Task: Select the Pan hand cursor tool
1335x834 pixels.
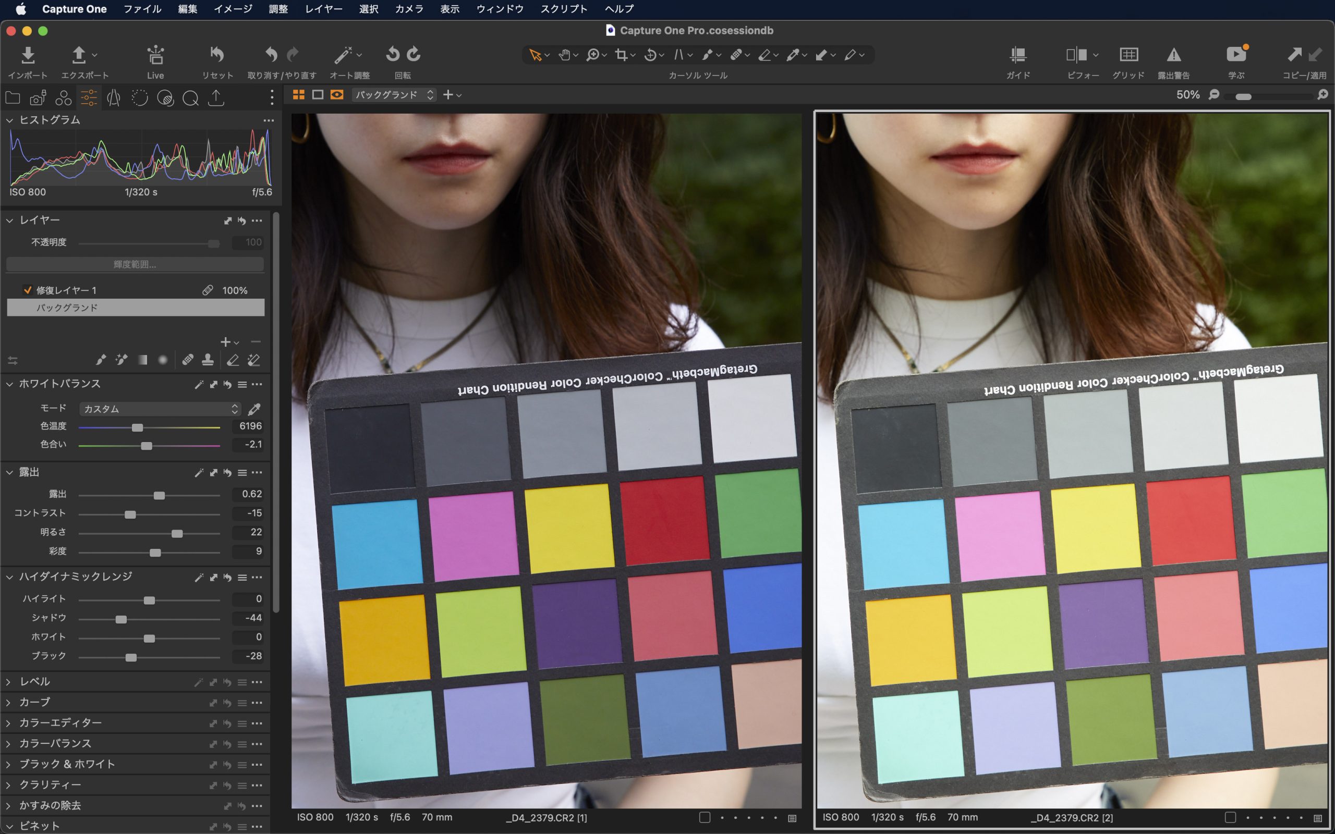Action: click(564, 55)
